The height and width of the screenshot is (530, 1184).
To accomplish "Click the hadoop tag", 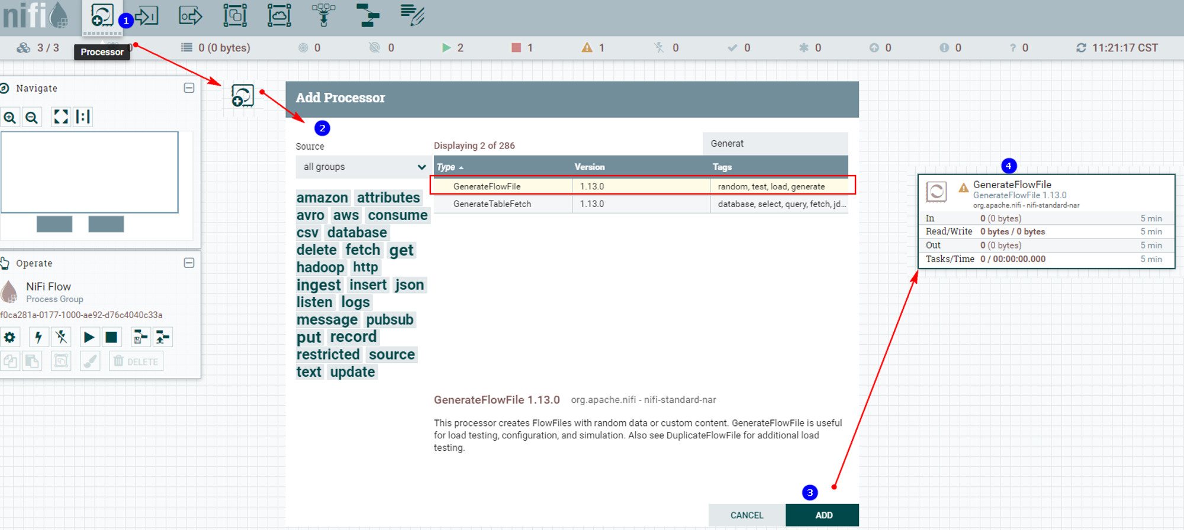I will click(320, 267).
